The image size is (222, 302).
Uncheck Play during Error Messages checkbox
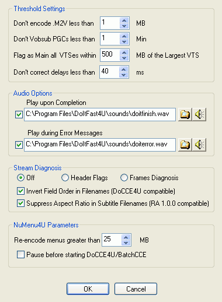tap(19, 145)
